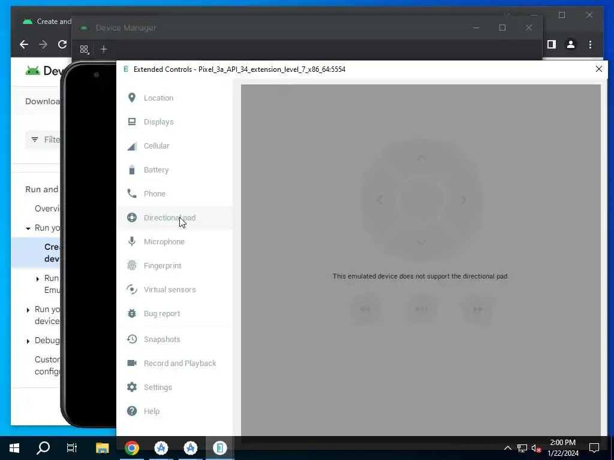Screen dimensions: 614x460
Task: Collapse the 'Run yo...' tree arrow in Chrome
Action: (x=28, y=228)
